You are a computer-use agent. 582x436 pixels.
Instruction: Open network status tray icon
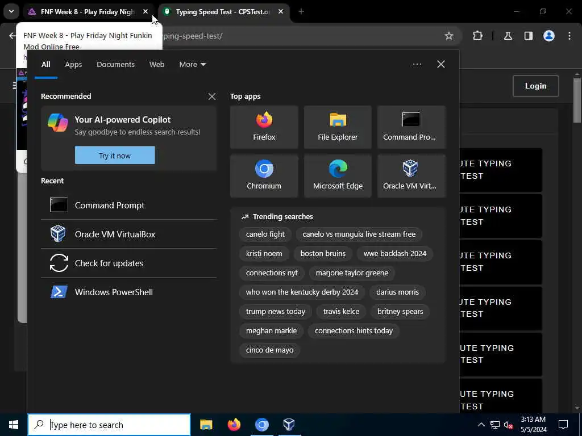[495, 425]
